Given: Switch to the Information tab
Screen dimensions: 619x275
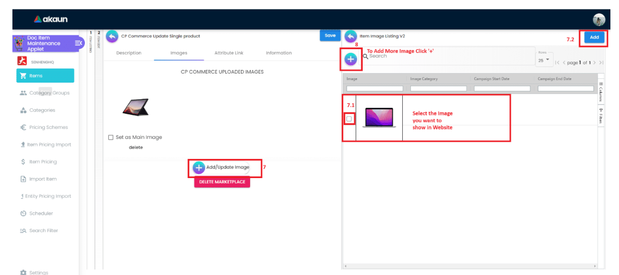Looking at the screenshot, I should click(x=279, y=53).
